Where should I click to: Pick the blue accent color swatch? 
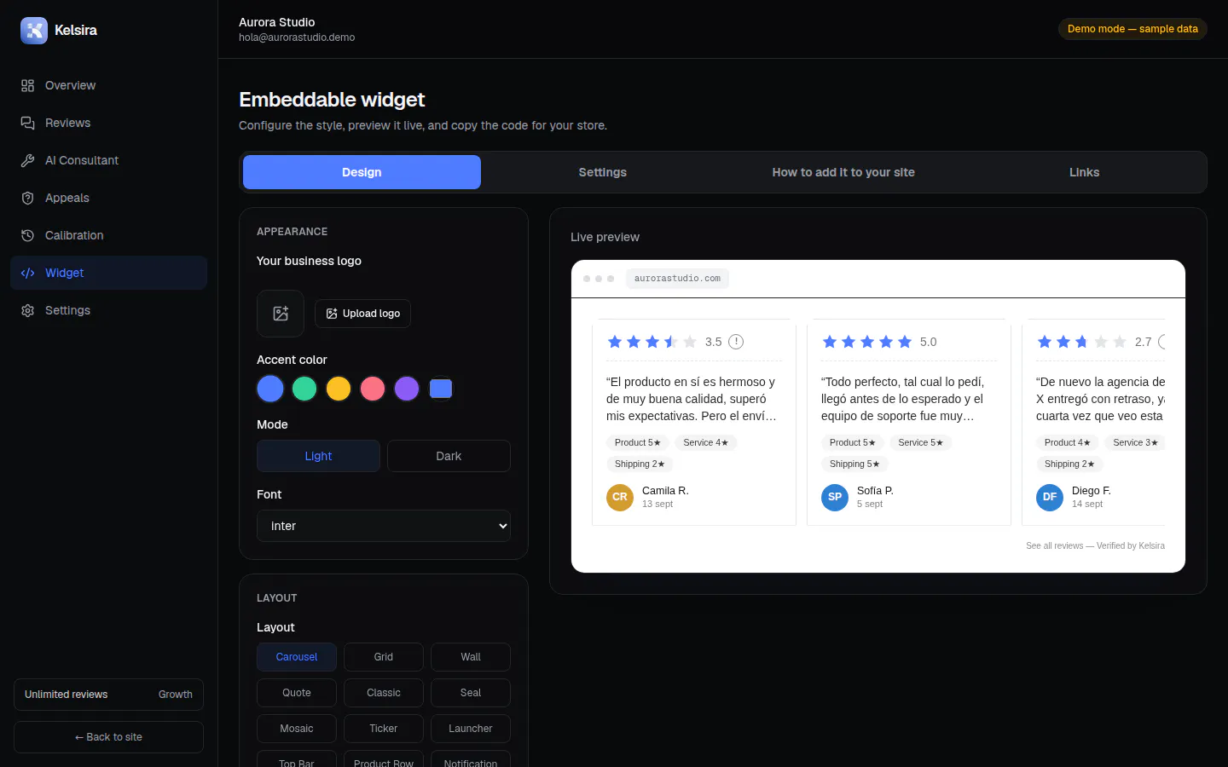pos(270,389)
